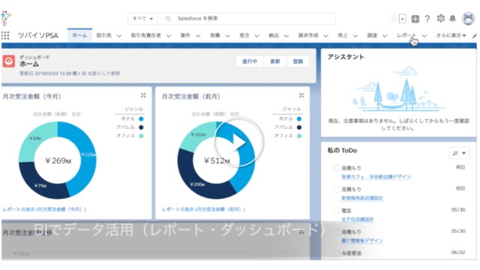This screenshot has height=270, width=480.
Task: Select the ホーム tab
Action: pyautogui.click(x=79, y=35)
